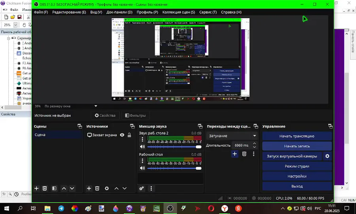
Task: Add a new scene with the plus icon
Action: click(x=36, y=188)
